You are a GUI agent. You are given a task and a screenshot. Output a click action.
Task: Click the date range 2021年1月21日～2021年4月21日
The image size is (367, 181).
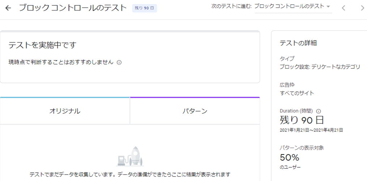point(311,130)
